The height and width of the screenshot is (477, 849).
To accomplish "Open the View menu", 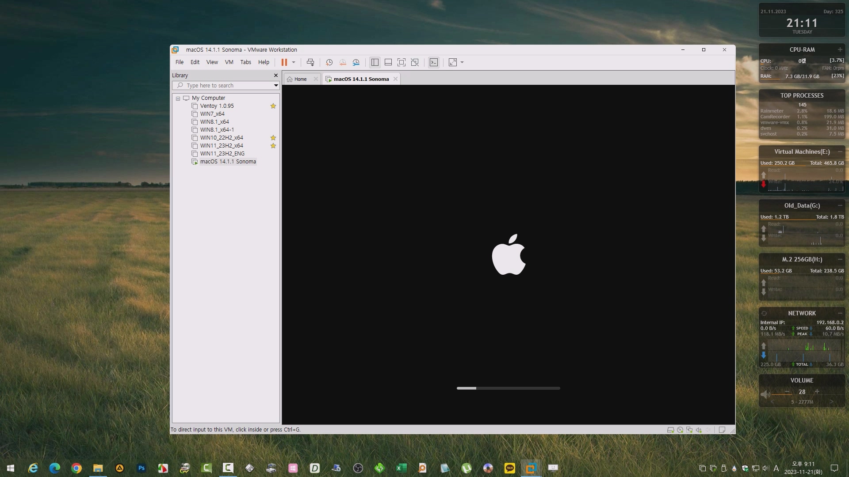I will pyautogui.click(x=212, y=62).
